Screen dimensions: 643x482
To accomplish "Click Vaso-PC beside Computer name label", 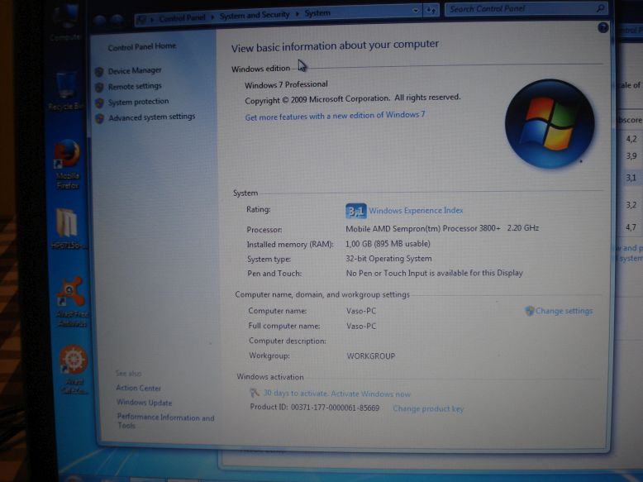I will (x=361, y=311).
